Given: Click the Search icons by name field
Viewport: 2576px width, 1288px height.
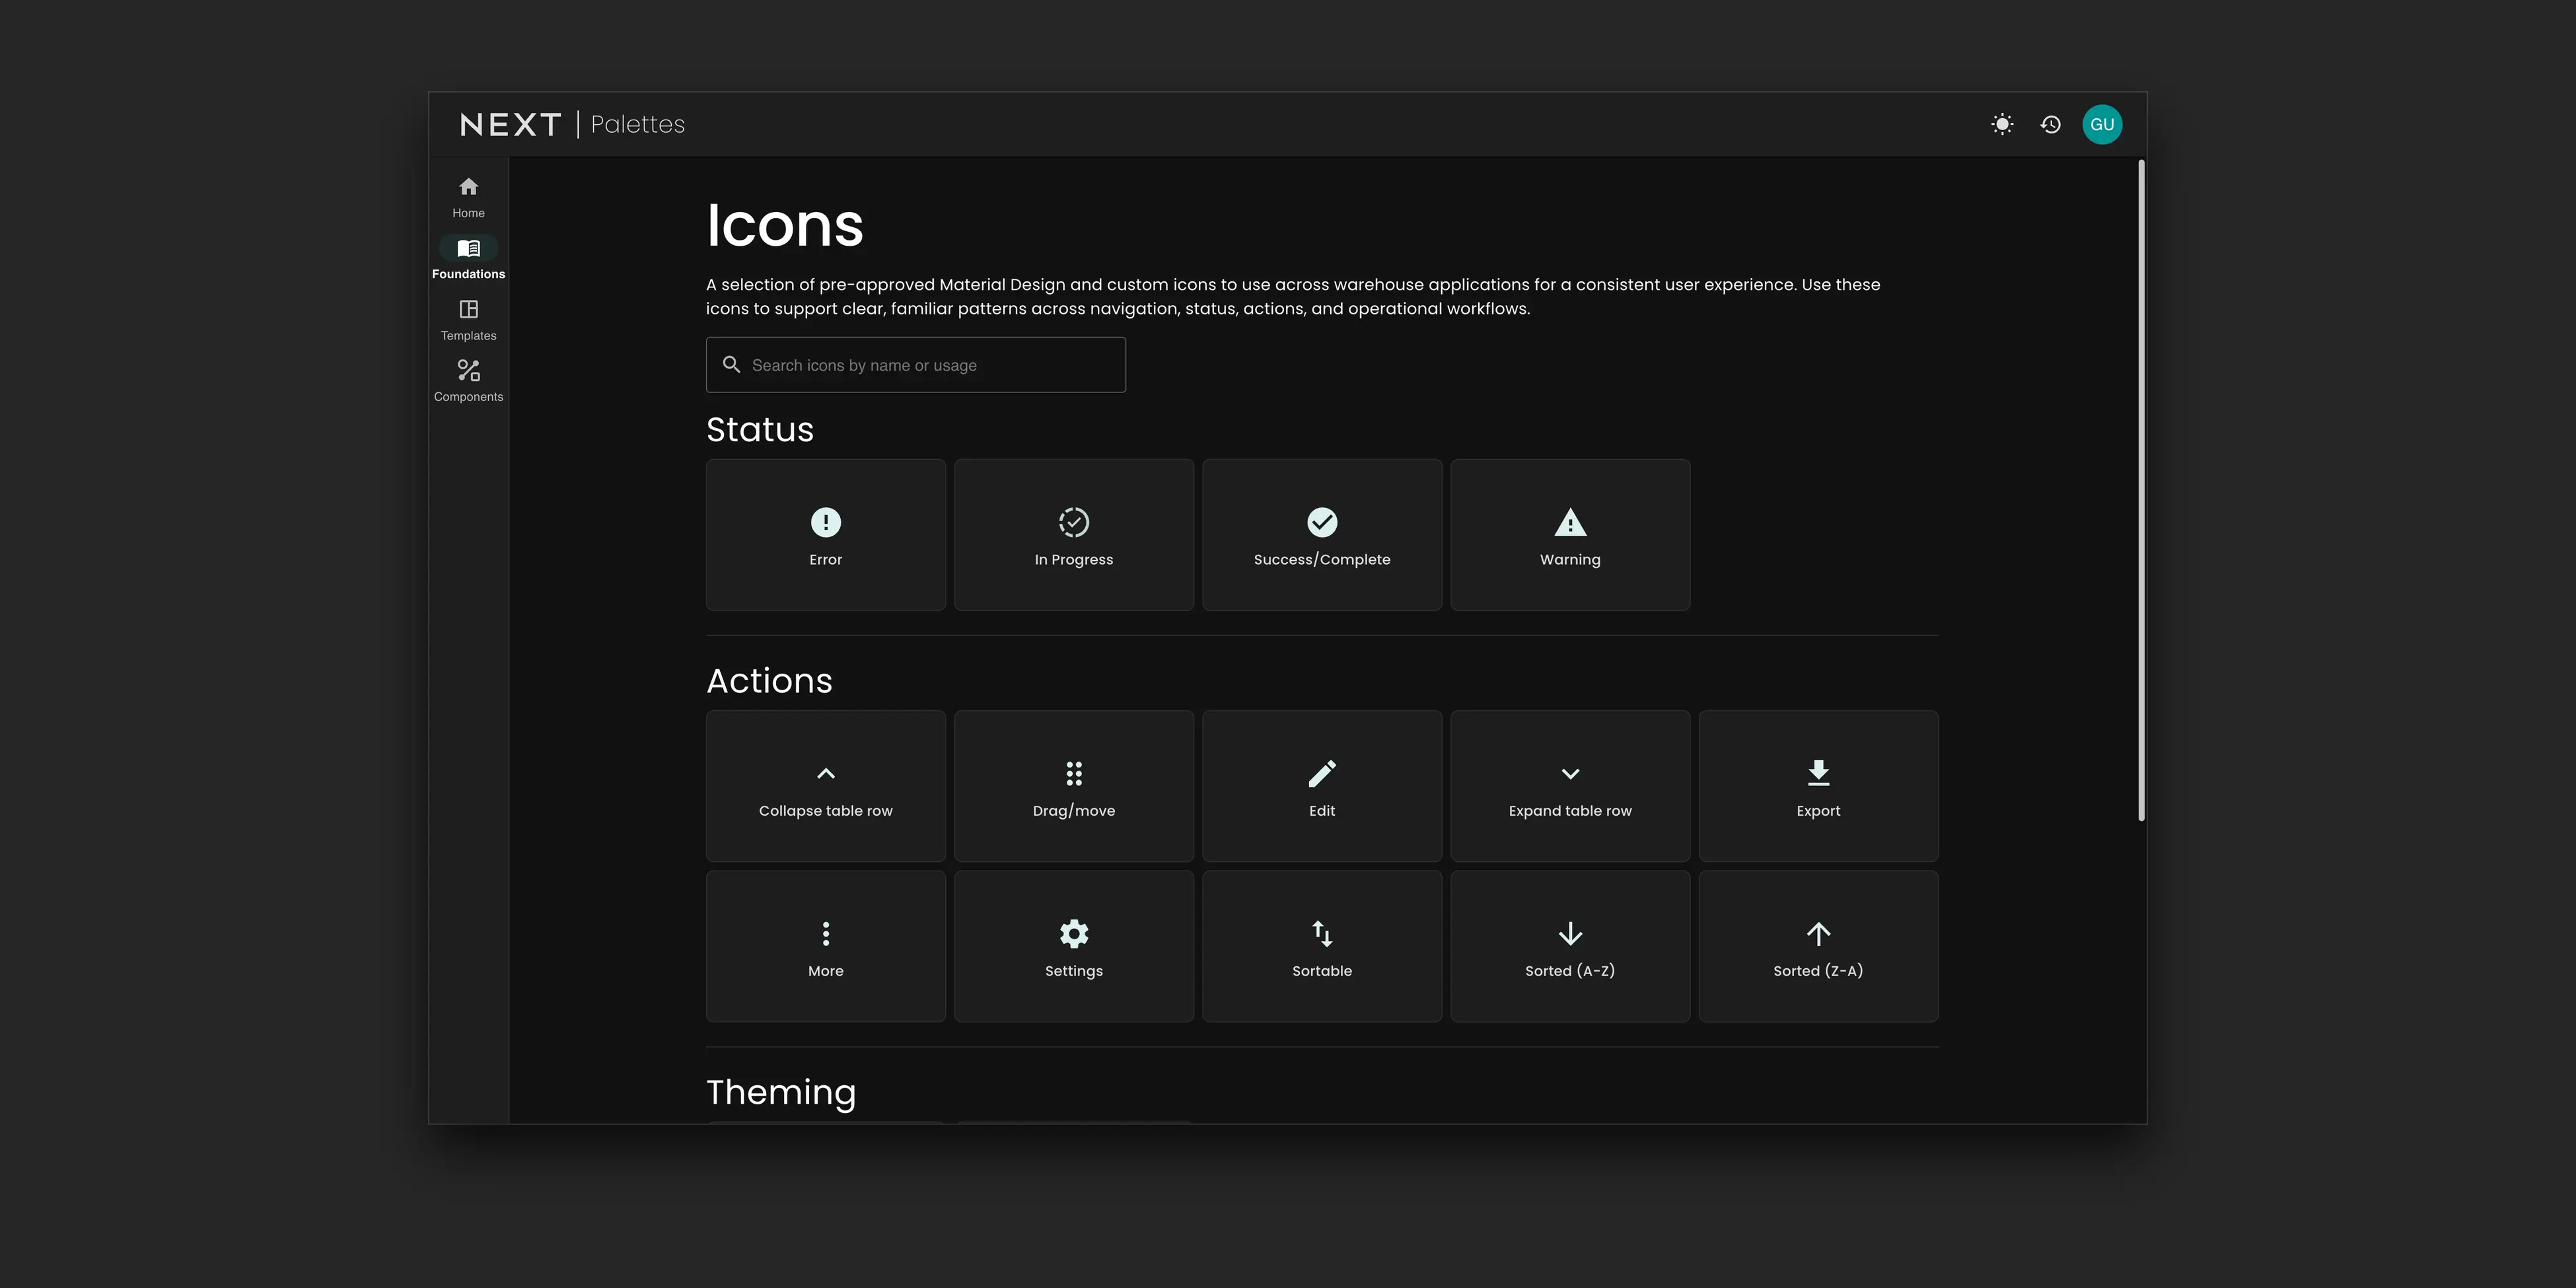Looking at the screenshot, I should pyautogui.click(x=916, y=365).
